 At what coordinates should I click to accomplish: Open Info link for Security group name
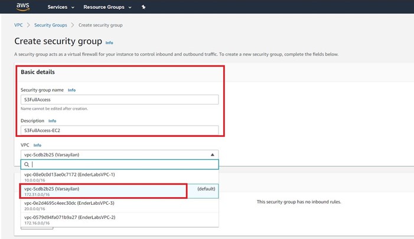click(71, 90)
